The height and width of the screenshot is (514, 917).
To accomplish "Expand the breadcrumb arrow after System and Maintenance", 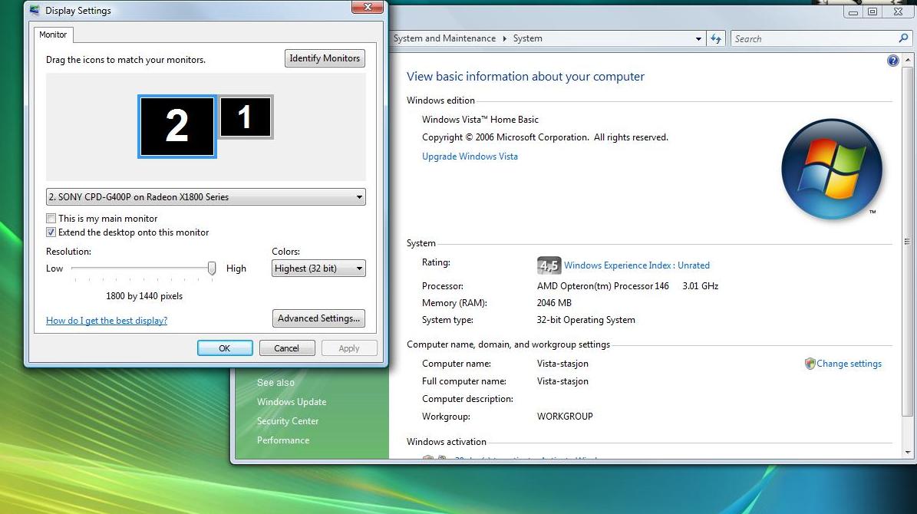I will pyautogui.click(x=504, y=38).
